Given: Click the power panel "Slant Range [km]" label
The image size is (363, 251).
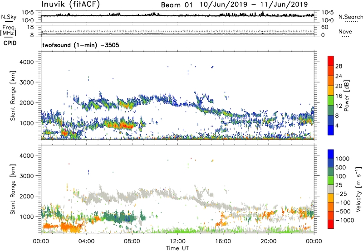Looking at the screenshot, I should click(13, 96).
